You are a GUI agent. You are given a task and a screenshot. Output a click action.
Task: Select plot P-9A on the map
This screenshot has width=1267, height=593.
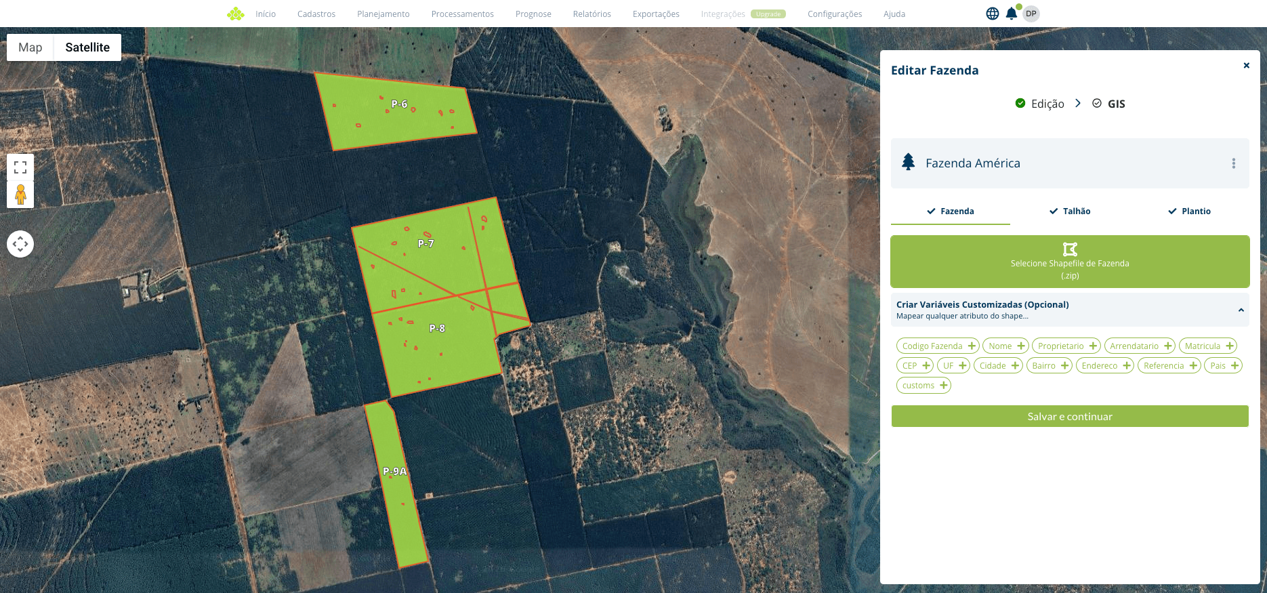[x=396, y=485]
